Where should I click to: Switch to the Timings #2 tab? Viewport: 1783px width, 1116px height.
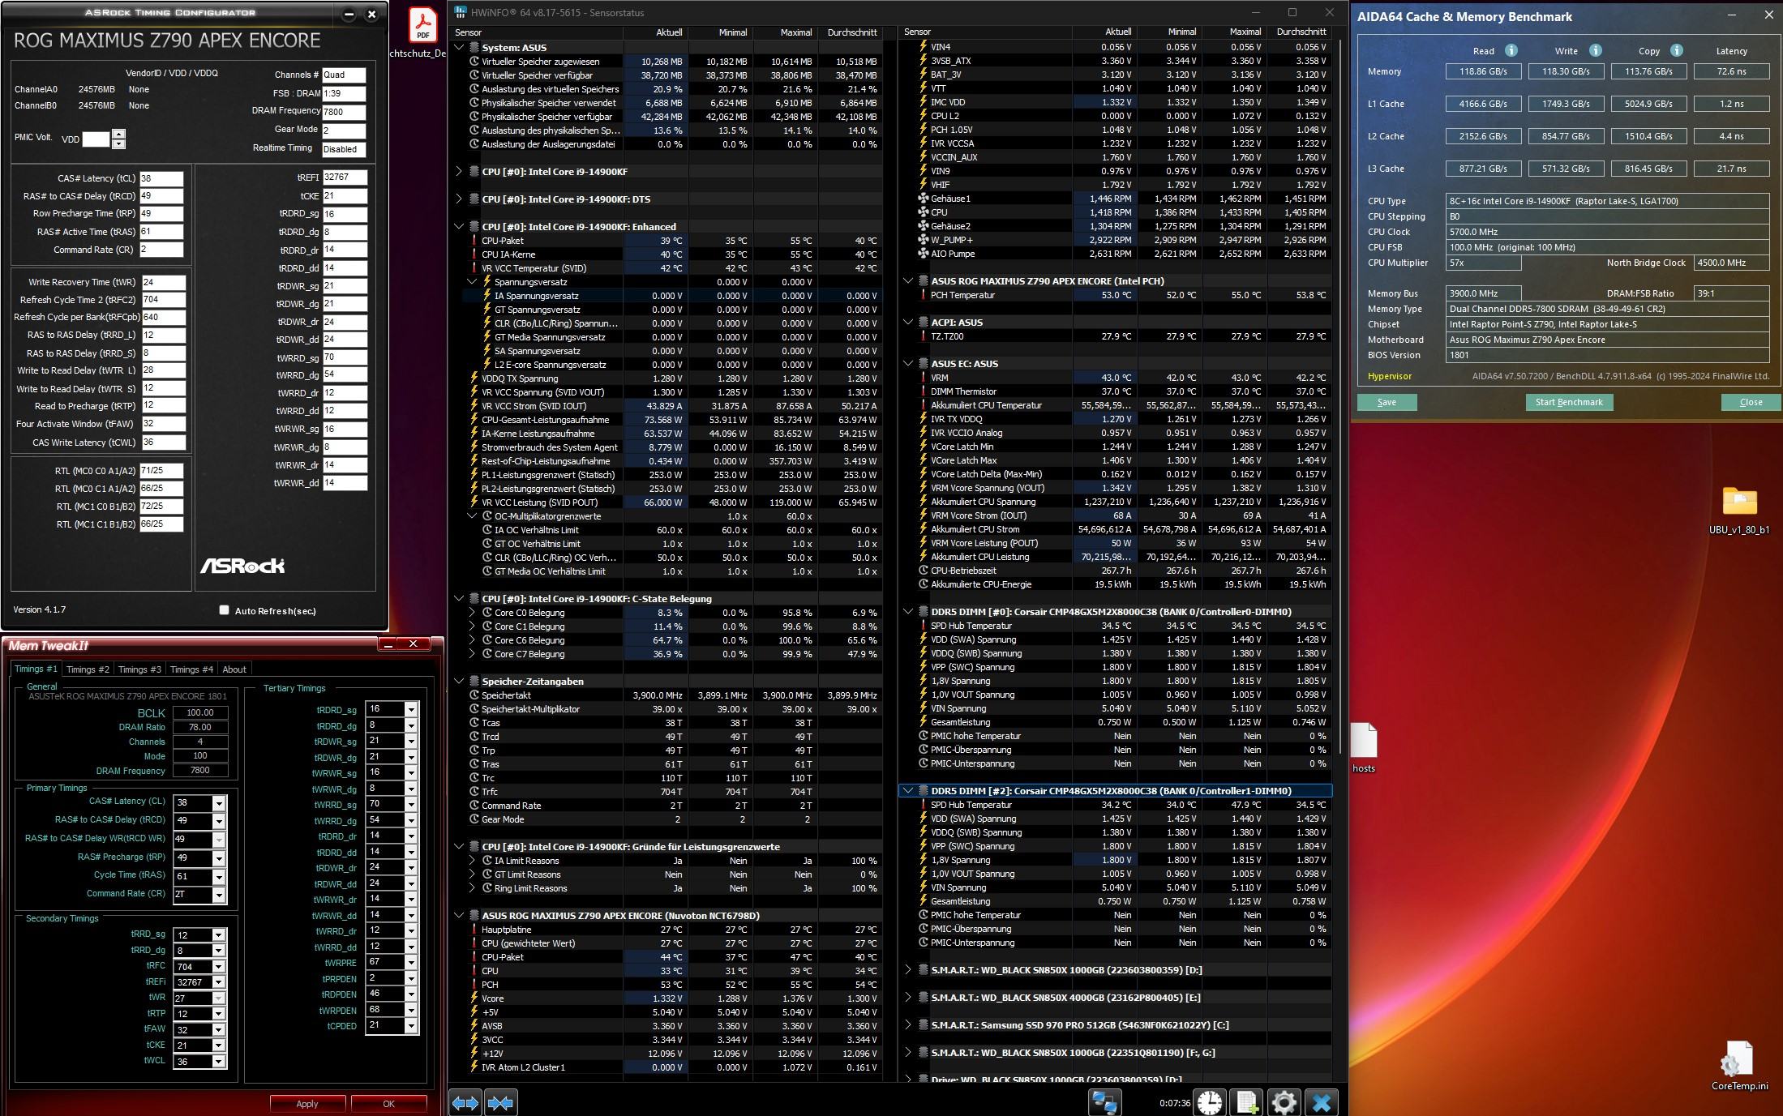click(87, 669)
